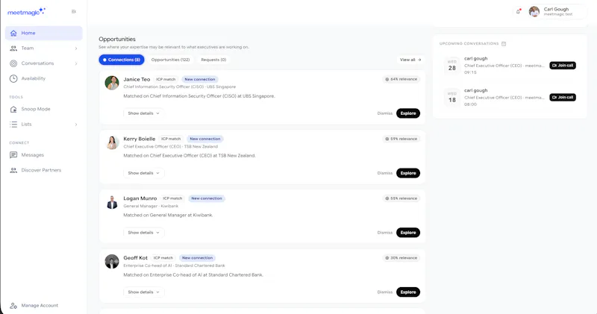Show details for Geoff Kot
597x314 pixels.
point(143,292)
